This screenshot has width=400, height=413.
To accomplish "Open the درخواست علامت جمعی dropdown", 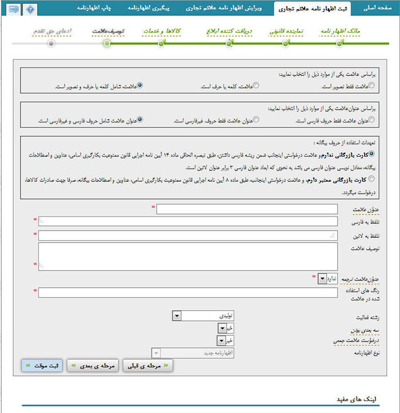I will pos(225,341).
